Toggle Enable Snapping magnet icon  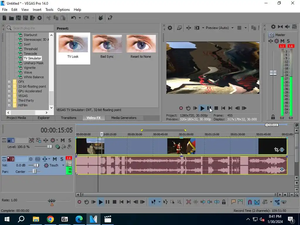coord(250,202)
